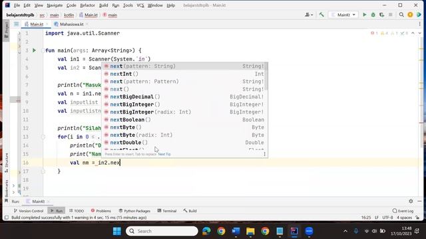
Task: Select nextInt() completion suggestion
Action: pyautogui.click(x=184, y=74)
